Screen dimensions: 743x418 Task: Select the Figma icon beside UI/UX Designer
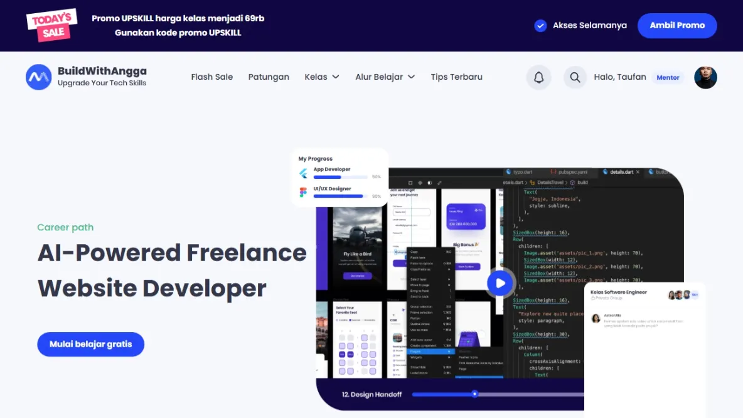click(x=303, y=191)
